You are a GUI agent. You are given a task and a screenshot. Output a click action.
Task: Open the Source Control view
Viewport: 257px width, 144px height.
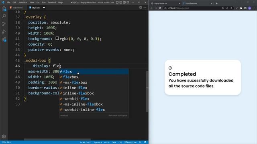click(4, 24)
